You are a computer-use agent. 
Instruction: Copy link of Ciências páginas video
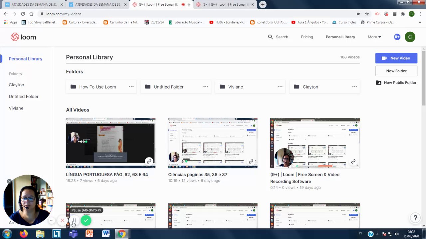(251, 162)
